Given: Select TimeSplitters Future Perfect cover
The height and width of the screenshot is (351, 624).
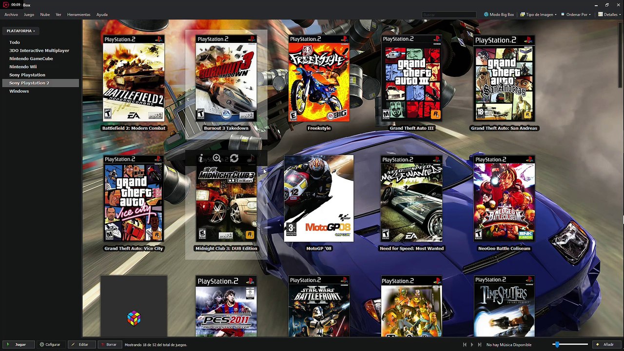Looking at the screenshot, I should pyautogui.click(x=504, y=307).
